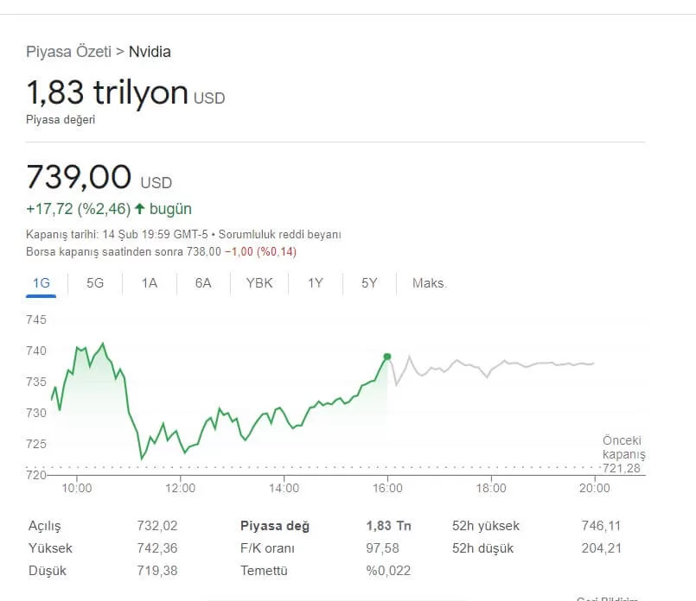696x601 pixels.
Task: Click the Önceki kapanış 721,28 label
Action: tap(624, 454)
